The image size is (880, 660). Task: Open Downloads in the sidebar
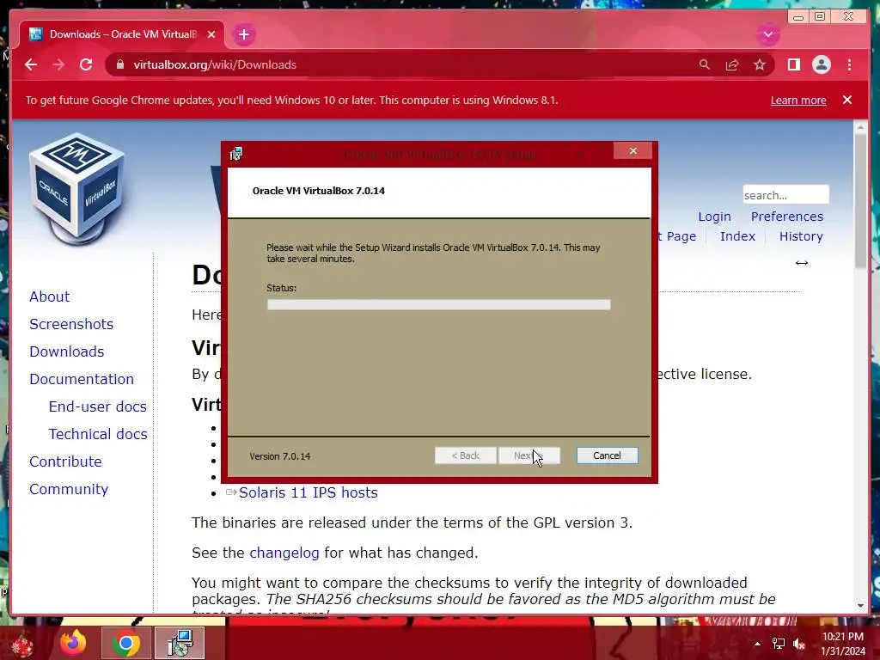coord(67,351)
